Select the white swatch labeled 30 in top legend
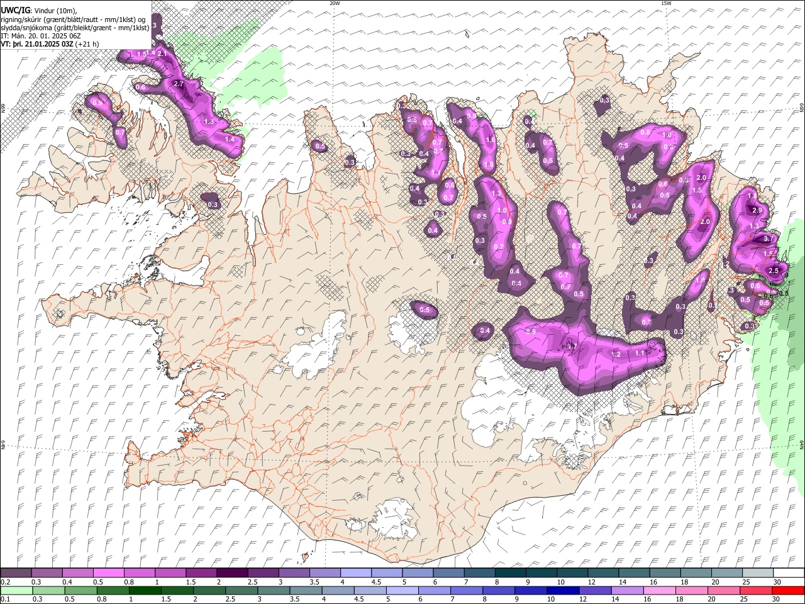This screenshot has width=805, height=604. [x=788, y=573]
